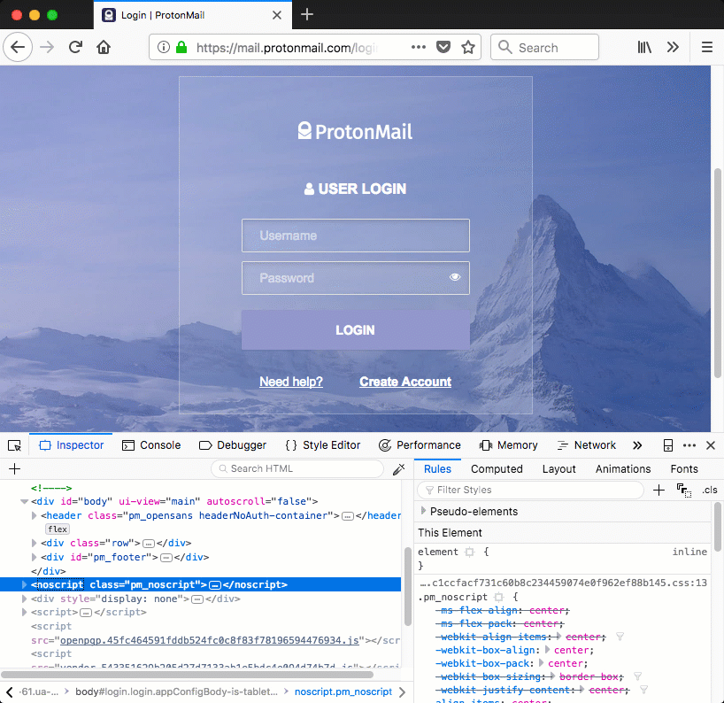The image size is (724, 703).
Task: Open the openpgp script source link
Action: click(x=210, y=640)
